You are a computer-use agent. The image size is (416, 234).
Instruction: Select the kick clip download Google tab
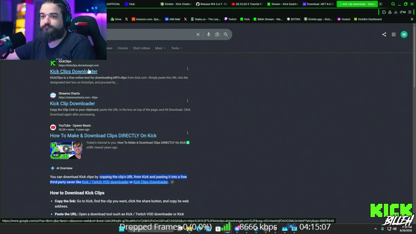[357, 4]
